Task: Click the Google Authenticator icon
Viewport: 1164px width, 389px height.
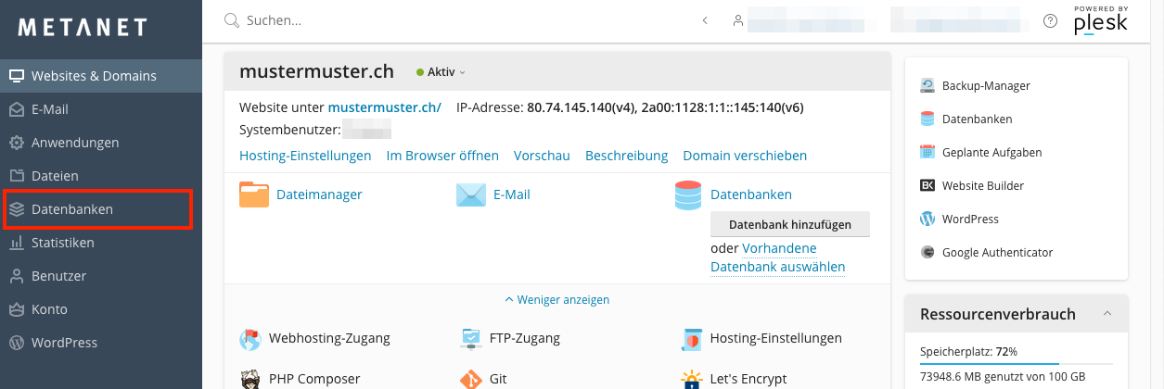Action: [x=927, y=252]
